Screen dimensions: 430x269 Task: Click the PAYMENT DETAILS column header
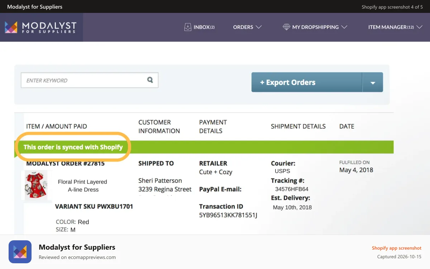pyautogui.click(x=213, y=127)
